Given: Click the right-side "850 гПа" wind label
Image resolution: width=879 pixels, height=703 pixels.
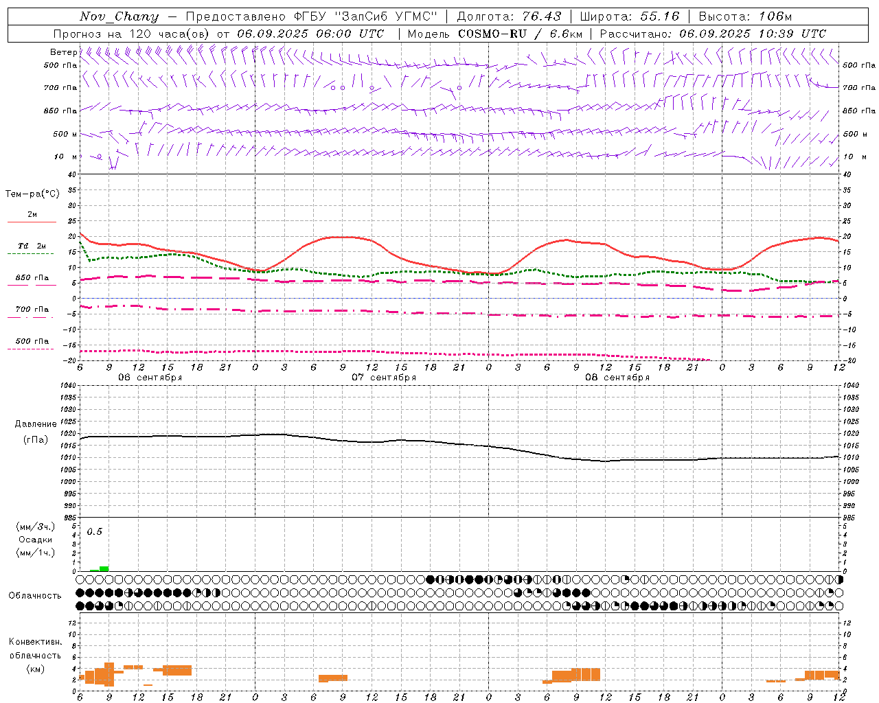Looking at the screenshot, I should (859, 111).
